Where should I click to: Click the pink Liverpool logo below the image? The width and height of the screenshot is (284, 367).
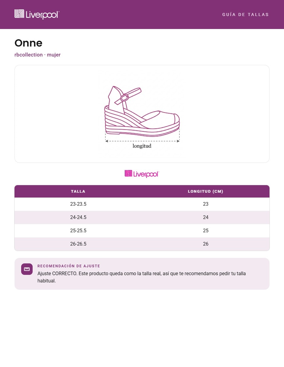142,174
